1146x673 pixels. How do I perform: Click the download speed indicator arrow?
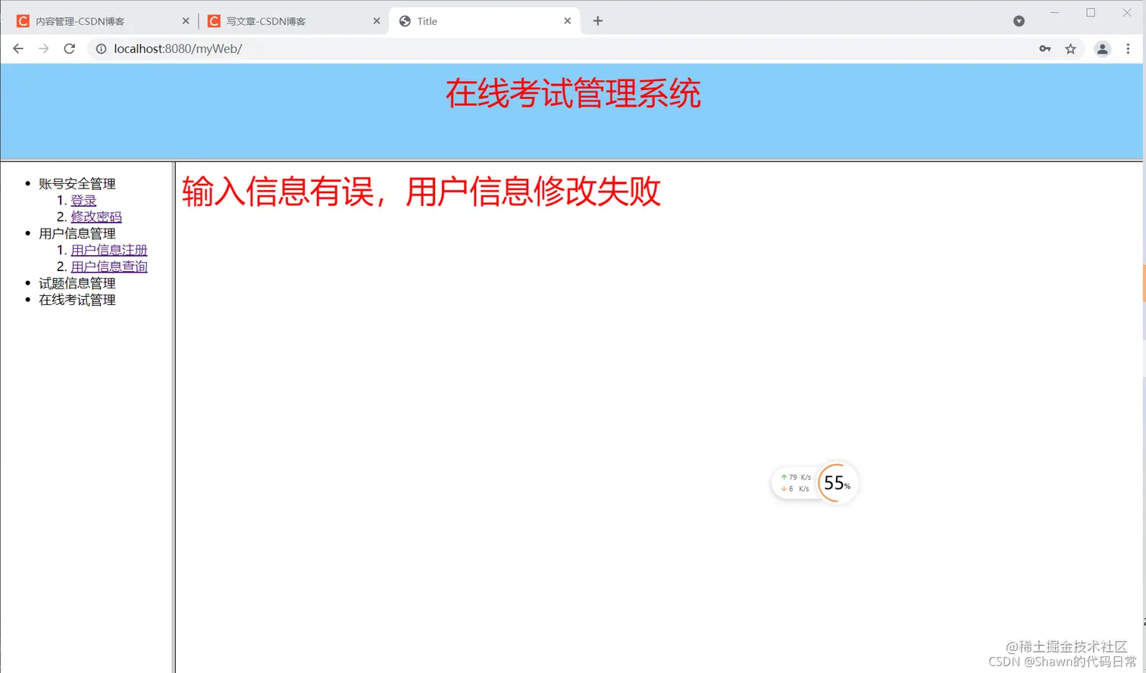(x=785, y=488)
